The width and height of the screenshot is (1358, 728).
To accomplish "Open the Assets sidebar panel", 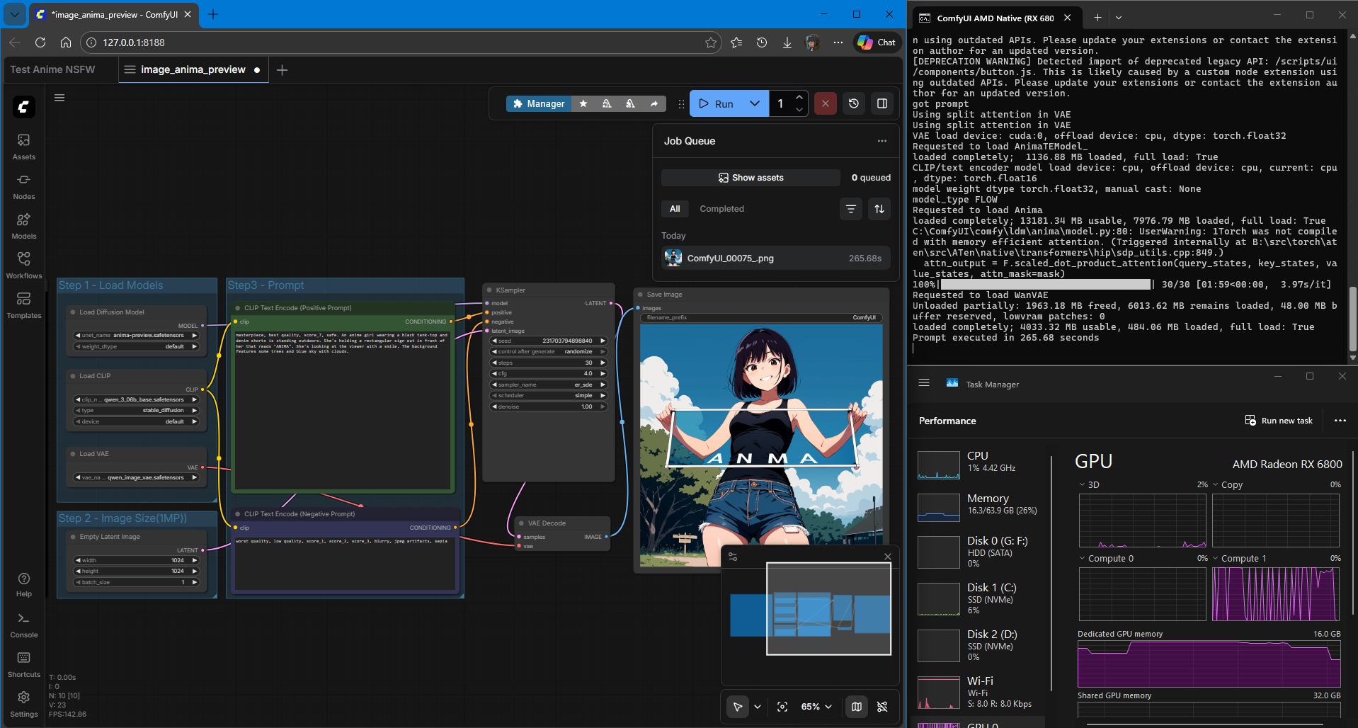I will [x=23, y=147].
